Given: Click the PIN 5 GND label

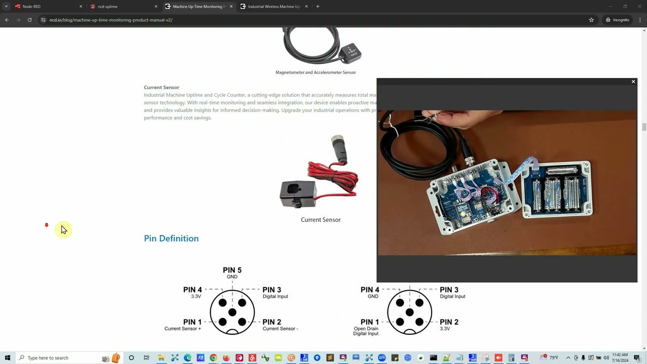Looking at the screenshot, I should point(232,273).
